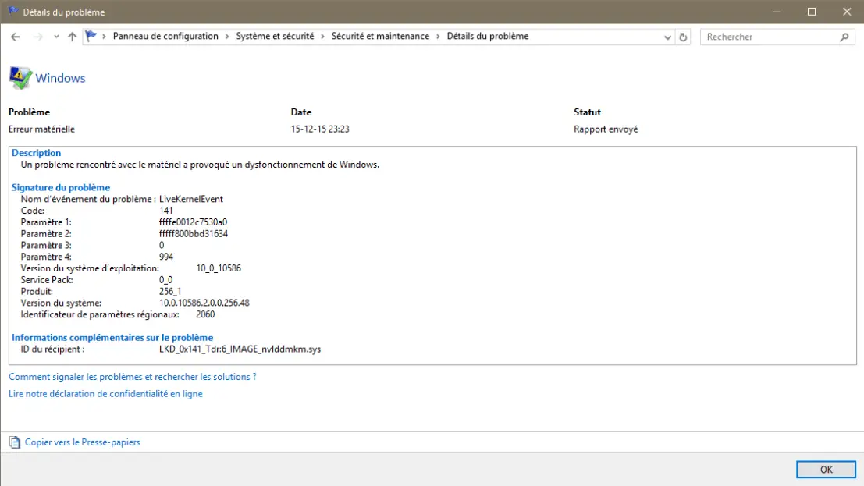This screenshot has height=486, width=864.
Task: Select regional identifier value 2060
Action: click(205, 314)
